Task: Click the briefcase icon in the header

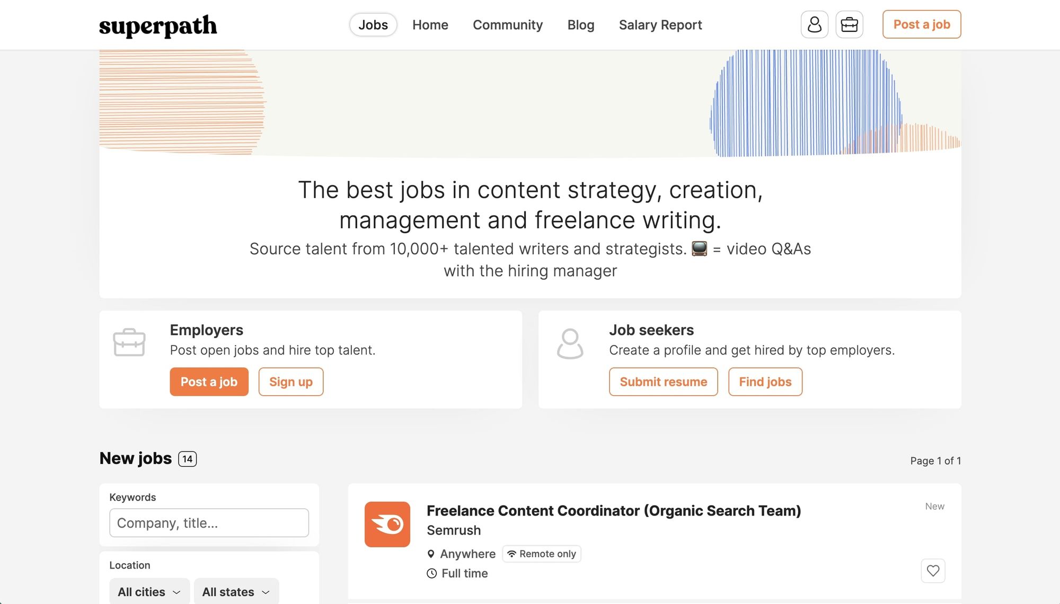Action: pos(849,24)
